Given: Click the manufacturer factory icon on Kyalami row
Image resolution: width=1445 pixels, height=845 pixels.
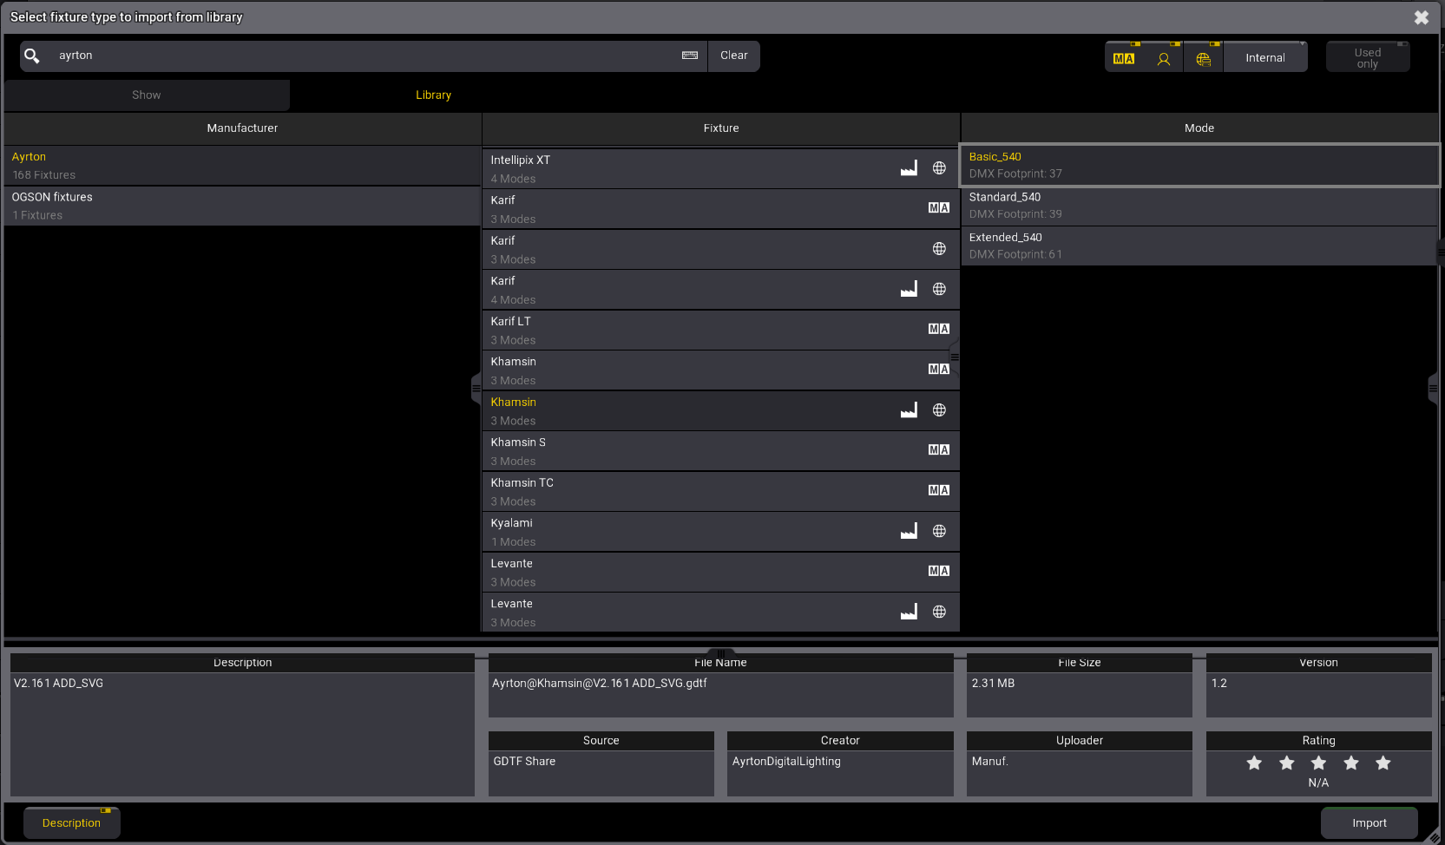Looking at the screenshot, I should pos(909,531).
